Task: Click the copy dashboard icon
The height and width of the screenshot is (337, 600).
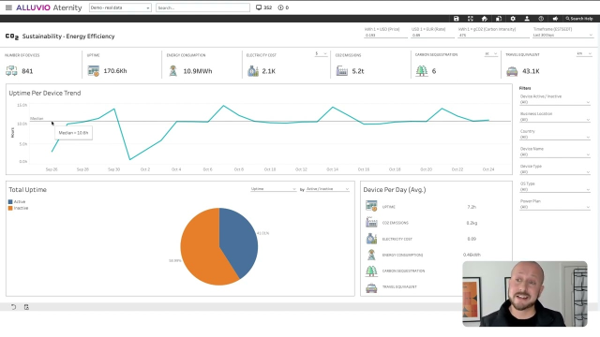Action: 499,19
